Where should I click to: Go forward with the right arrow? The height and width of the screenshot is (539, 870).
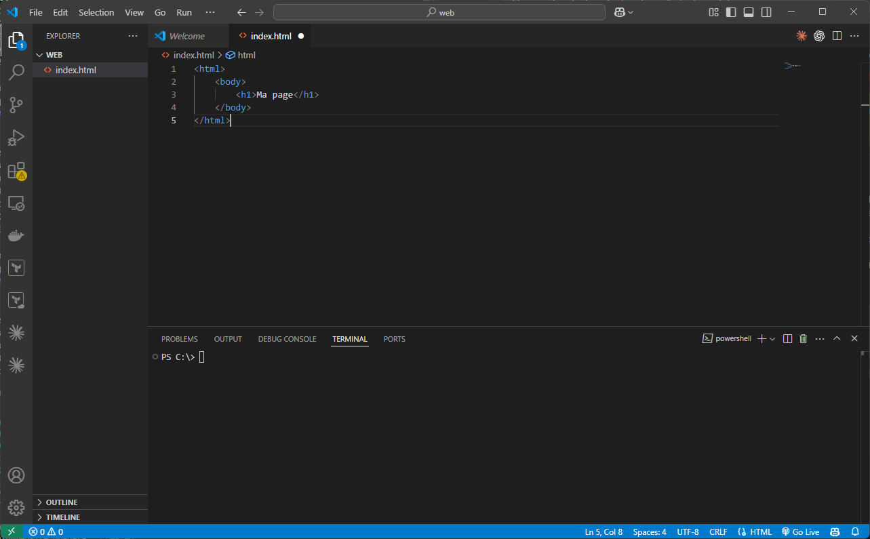tap(259, 12)
